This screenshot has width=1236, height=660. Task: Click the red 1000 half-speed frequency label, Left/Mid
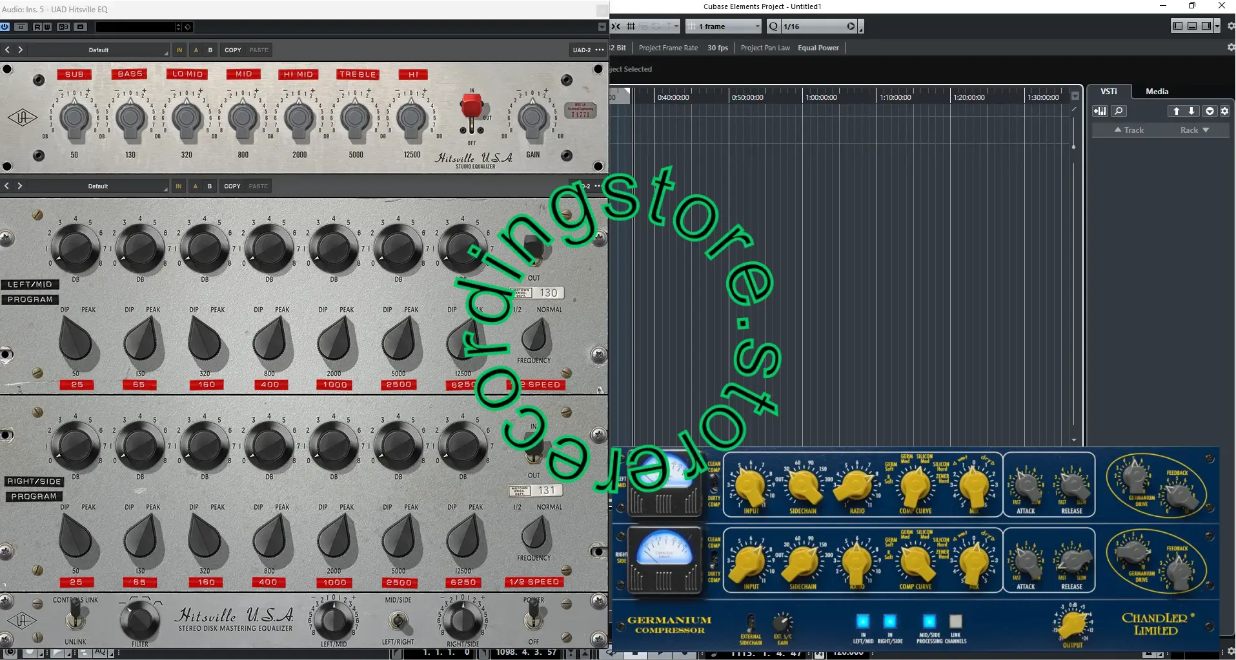334,385
